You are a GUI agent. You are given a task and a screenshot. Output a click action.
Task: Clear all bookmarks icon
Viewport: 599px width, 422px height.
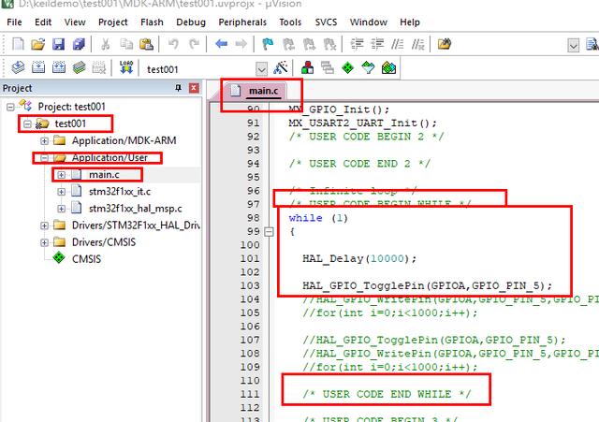329,44
